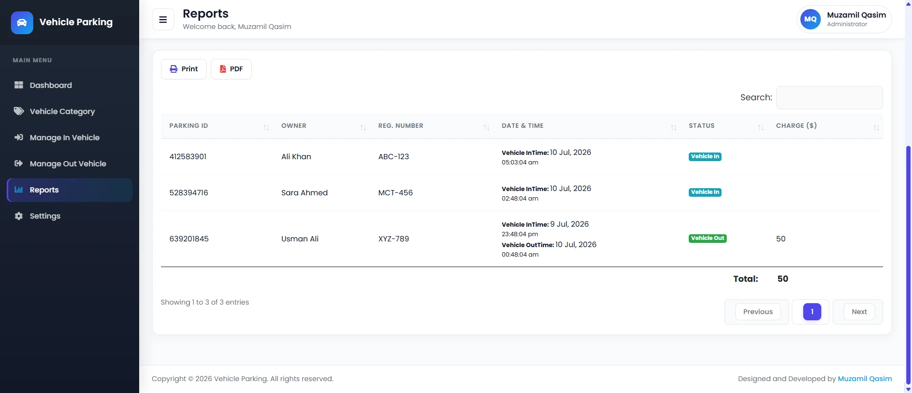This screenshot has width=912, height=393.
Task: Click Vehicle InTime 02:48:04 am entry
Action: [x=546, y=193]
